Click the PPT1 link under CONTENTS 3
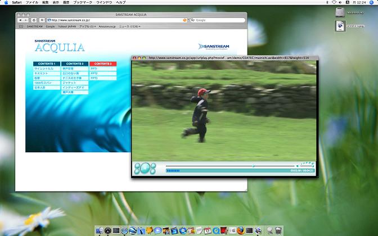This screenshot has width=378, height=236. pyautogui.click(x=94, y=69)
